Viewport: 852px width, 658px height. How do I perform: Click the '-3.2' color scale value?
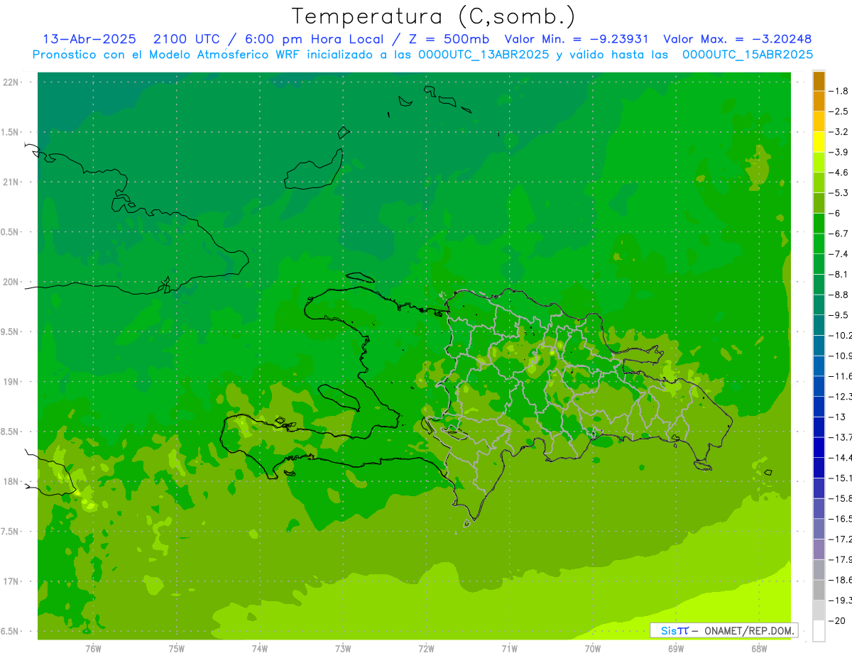tap(839, 132)
